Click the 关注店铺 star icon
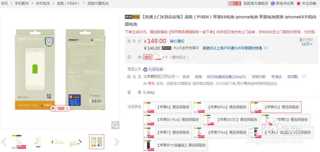320x152 pixels. (299, 4)
